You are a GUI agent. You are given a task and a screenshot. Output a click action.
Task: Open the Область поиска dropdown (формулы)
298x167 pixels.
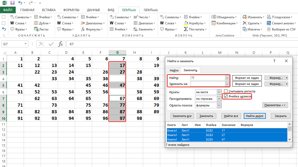(x=219, y=105)
